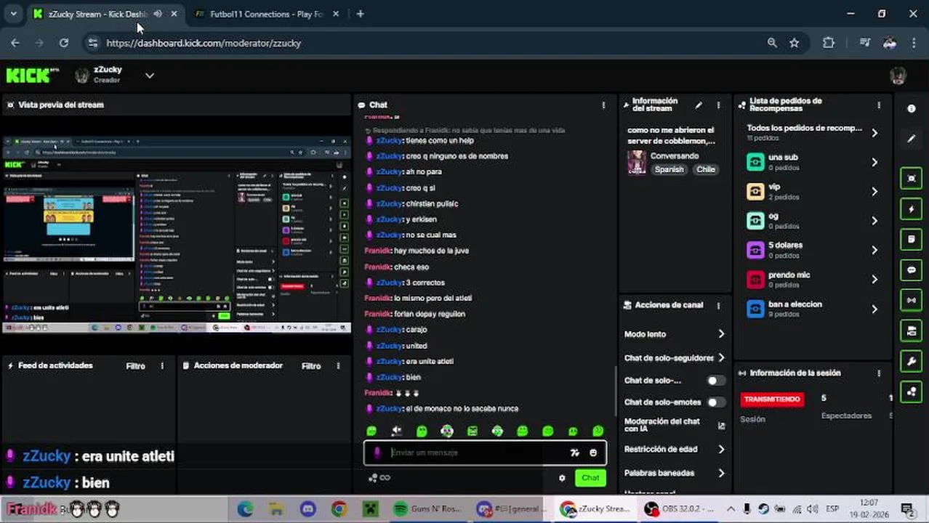Image resolution: width=929 pixels, height=523 pixels.
Task: Open Información de la sesión options menu
Action: point(879,373)
